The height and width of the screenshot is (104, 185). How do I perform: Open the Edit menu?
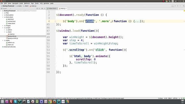(x=5, y=3)
